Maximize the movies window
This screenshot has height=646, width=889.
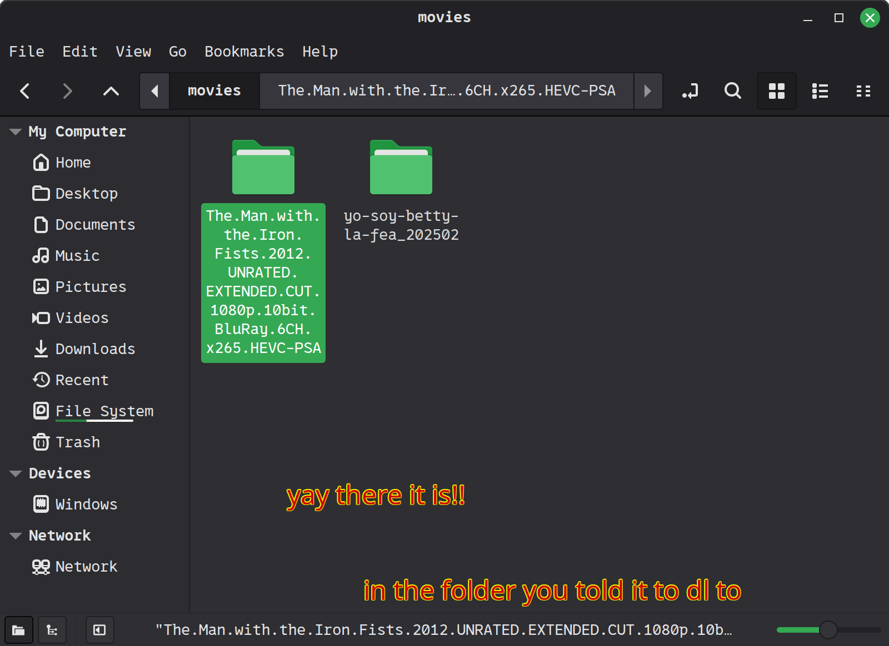[x=839, y=18]
